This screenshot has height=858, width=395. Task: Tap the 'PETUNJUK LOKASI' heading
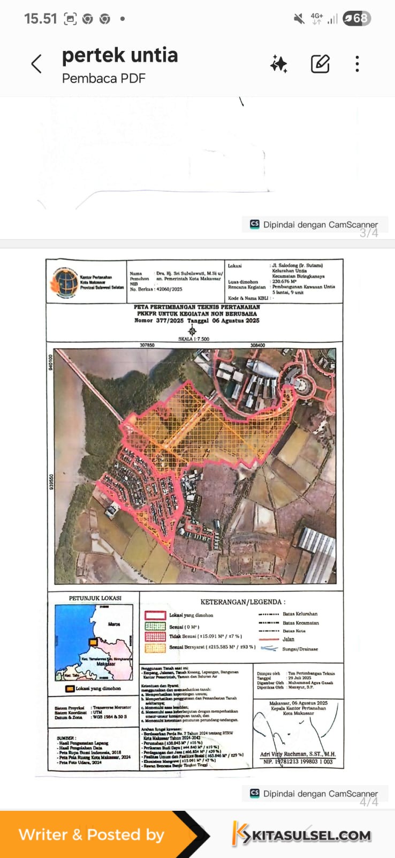(x=95, y=598)
